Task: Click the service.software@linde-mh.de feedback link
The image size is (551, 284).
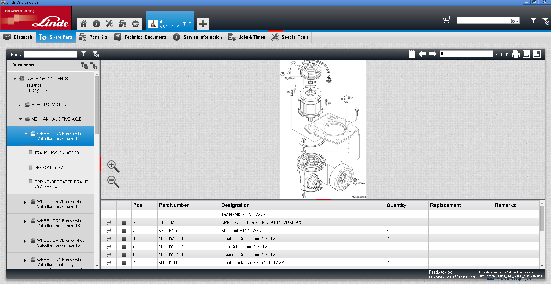Action: (x=451, y=276)
